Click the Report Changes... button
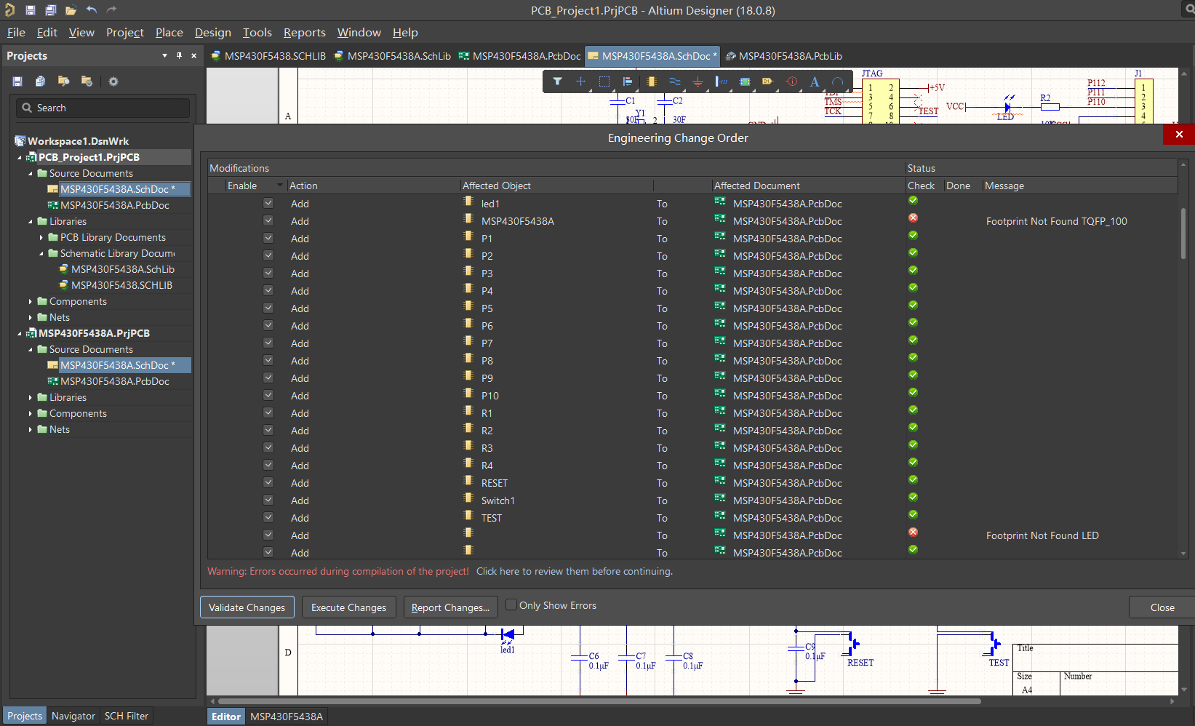This screenshot has width=1195, height=726. (451, 607)
